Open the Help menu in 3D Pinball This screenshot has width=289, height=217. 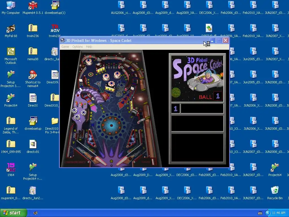89,47
